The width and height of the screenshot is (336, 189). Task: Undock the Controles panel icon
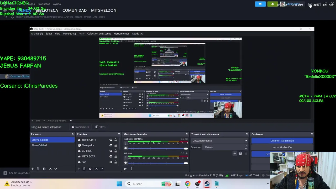(x=312, y=134)
